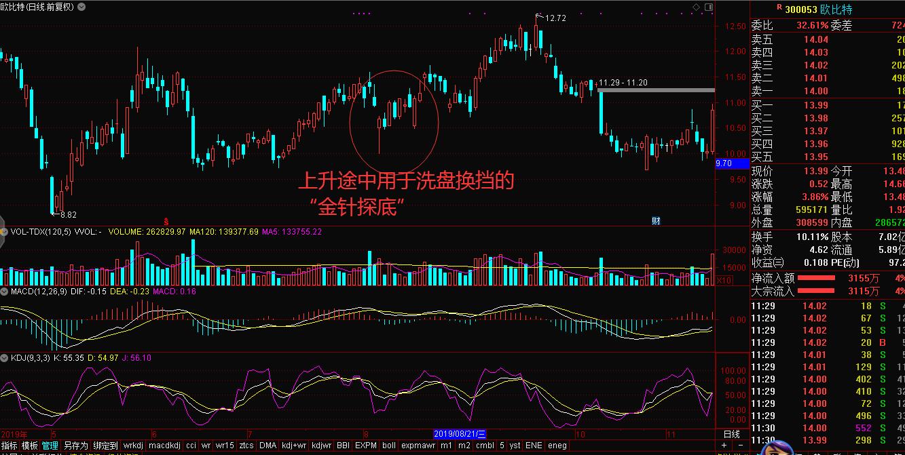Click the circular icon beside KDJ(9,3,3) label
The height and width of the screenshot is (455, 905).
point(5,357)
